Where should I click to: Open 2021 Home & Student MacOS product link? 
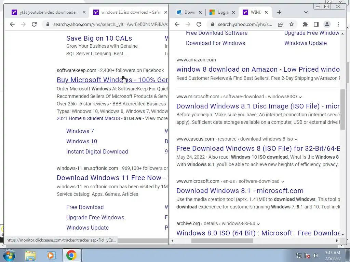pyautogui.click(x=89, y=118)
